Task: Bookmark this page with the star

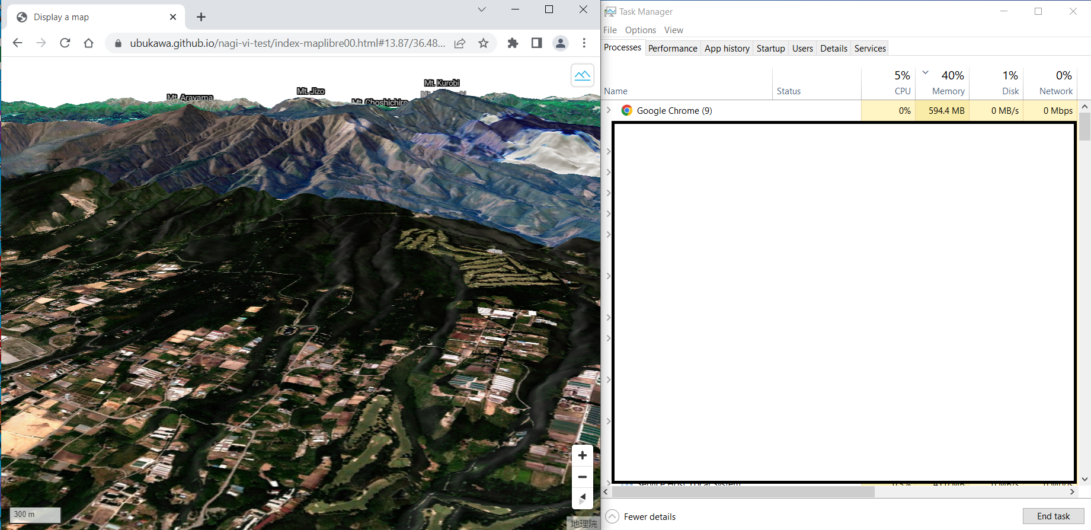Action: (484, 43)
